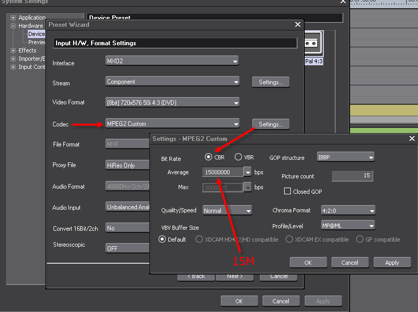Select the Device tree item
418x312 pixels.
37,34
